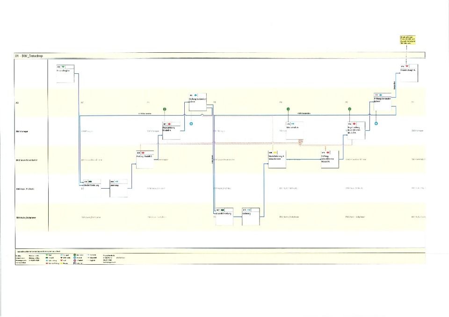
Task: Click yellow icon on Modellieferung konsolidieren node
Action: tap(275, 153)
